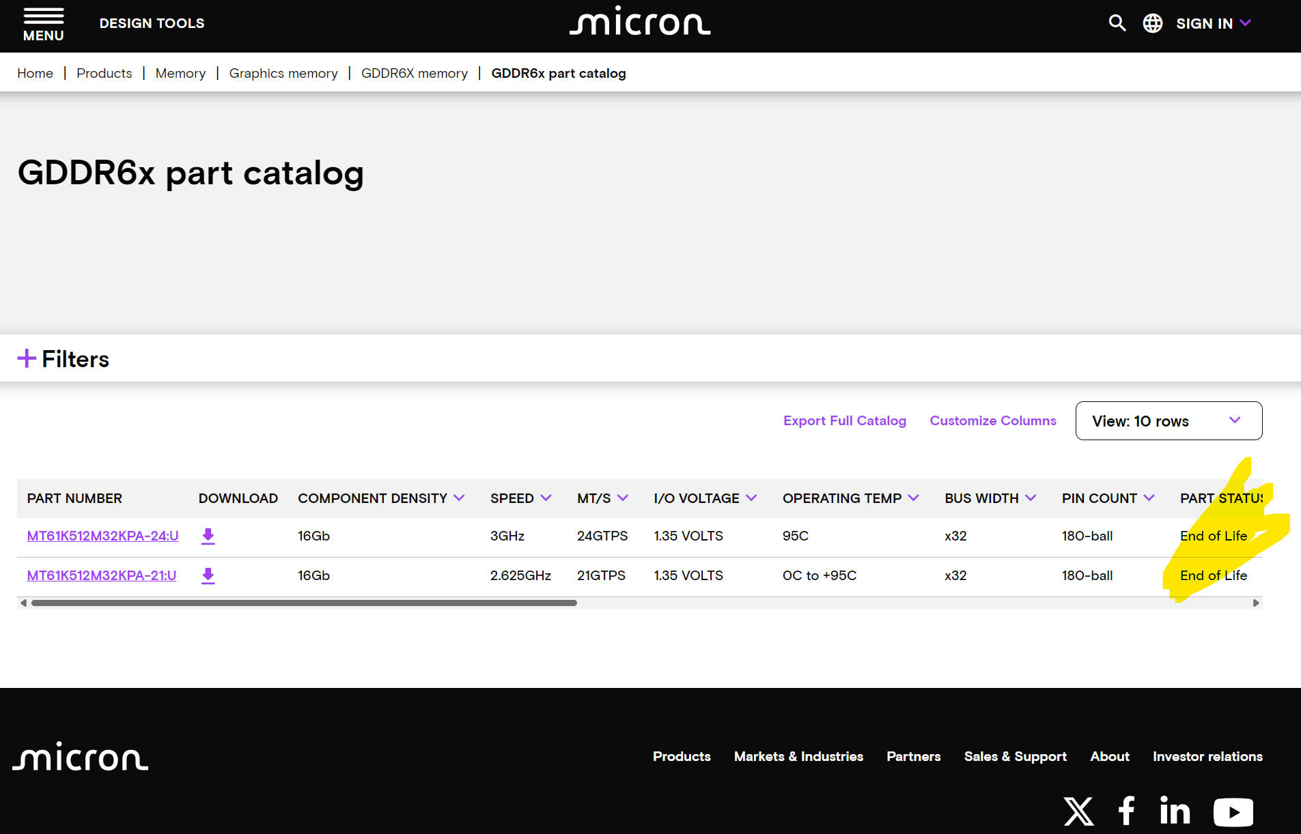The image size is (1301, 834).
Task: Click the DOWNLOAD column header
Action: (238, 498)
